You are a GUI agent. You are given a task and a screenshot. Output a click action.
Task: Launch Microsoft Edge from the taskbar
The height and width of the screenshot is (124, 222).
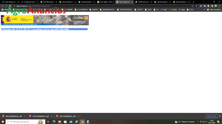(54, 122)
